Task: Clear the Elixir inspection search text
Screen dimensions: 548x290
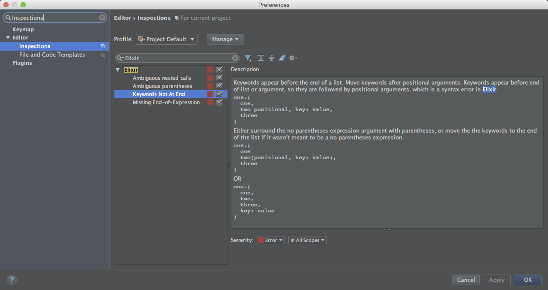Action: (x=235, y=58)
